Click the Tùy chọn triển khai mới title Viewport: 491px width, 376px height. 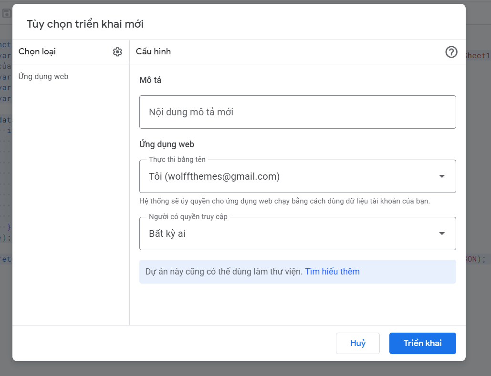(85, 24)
